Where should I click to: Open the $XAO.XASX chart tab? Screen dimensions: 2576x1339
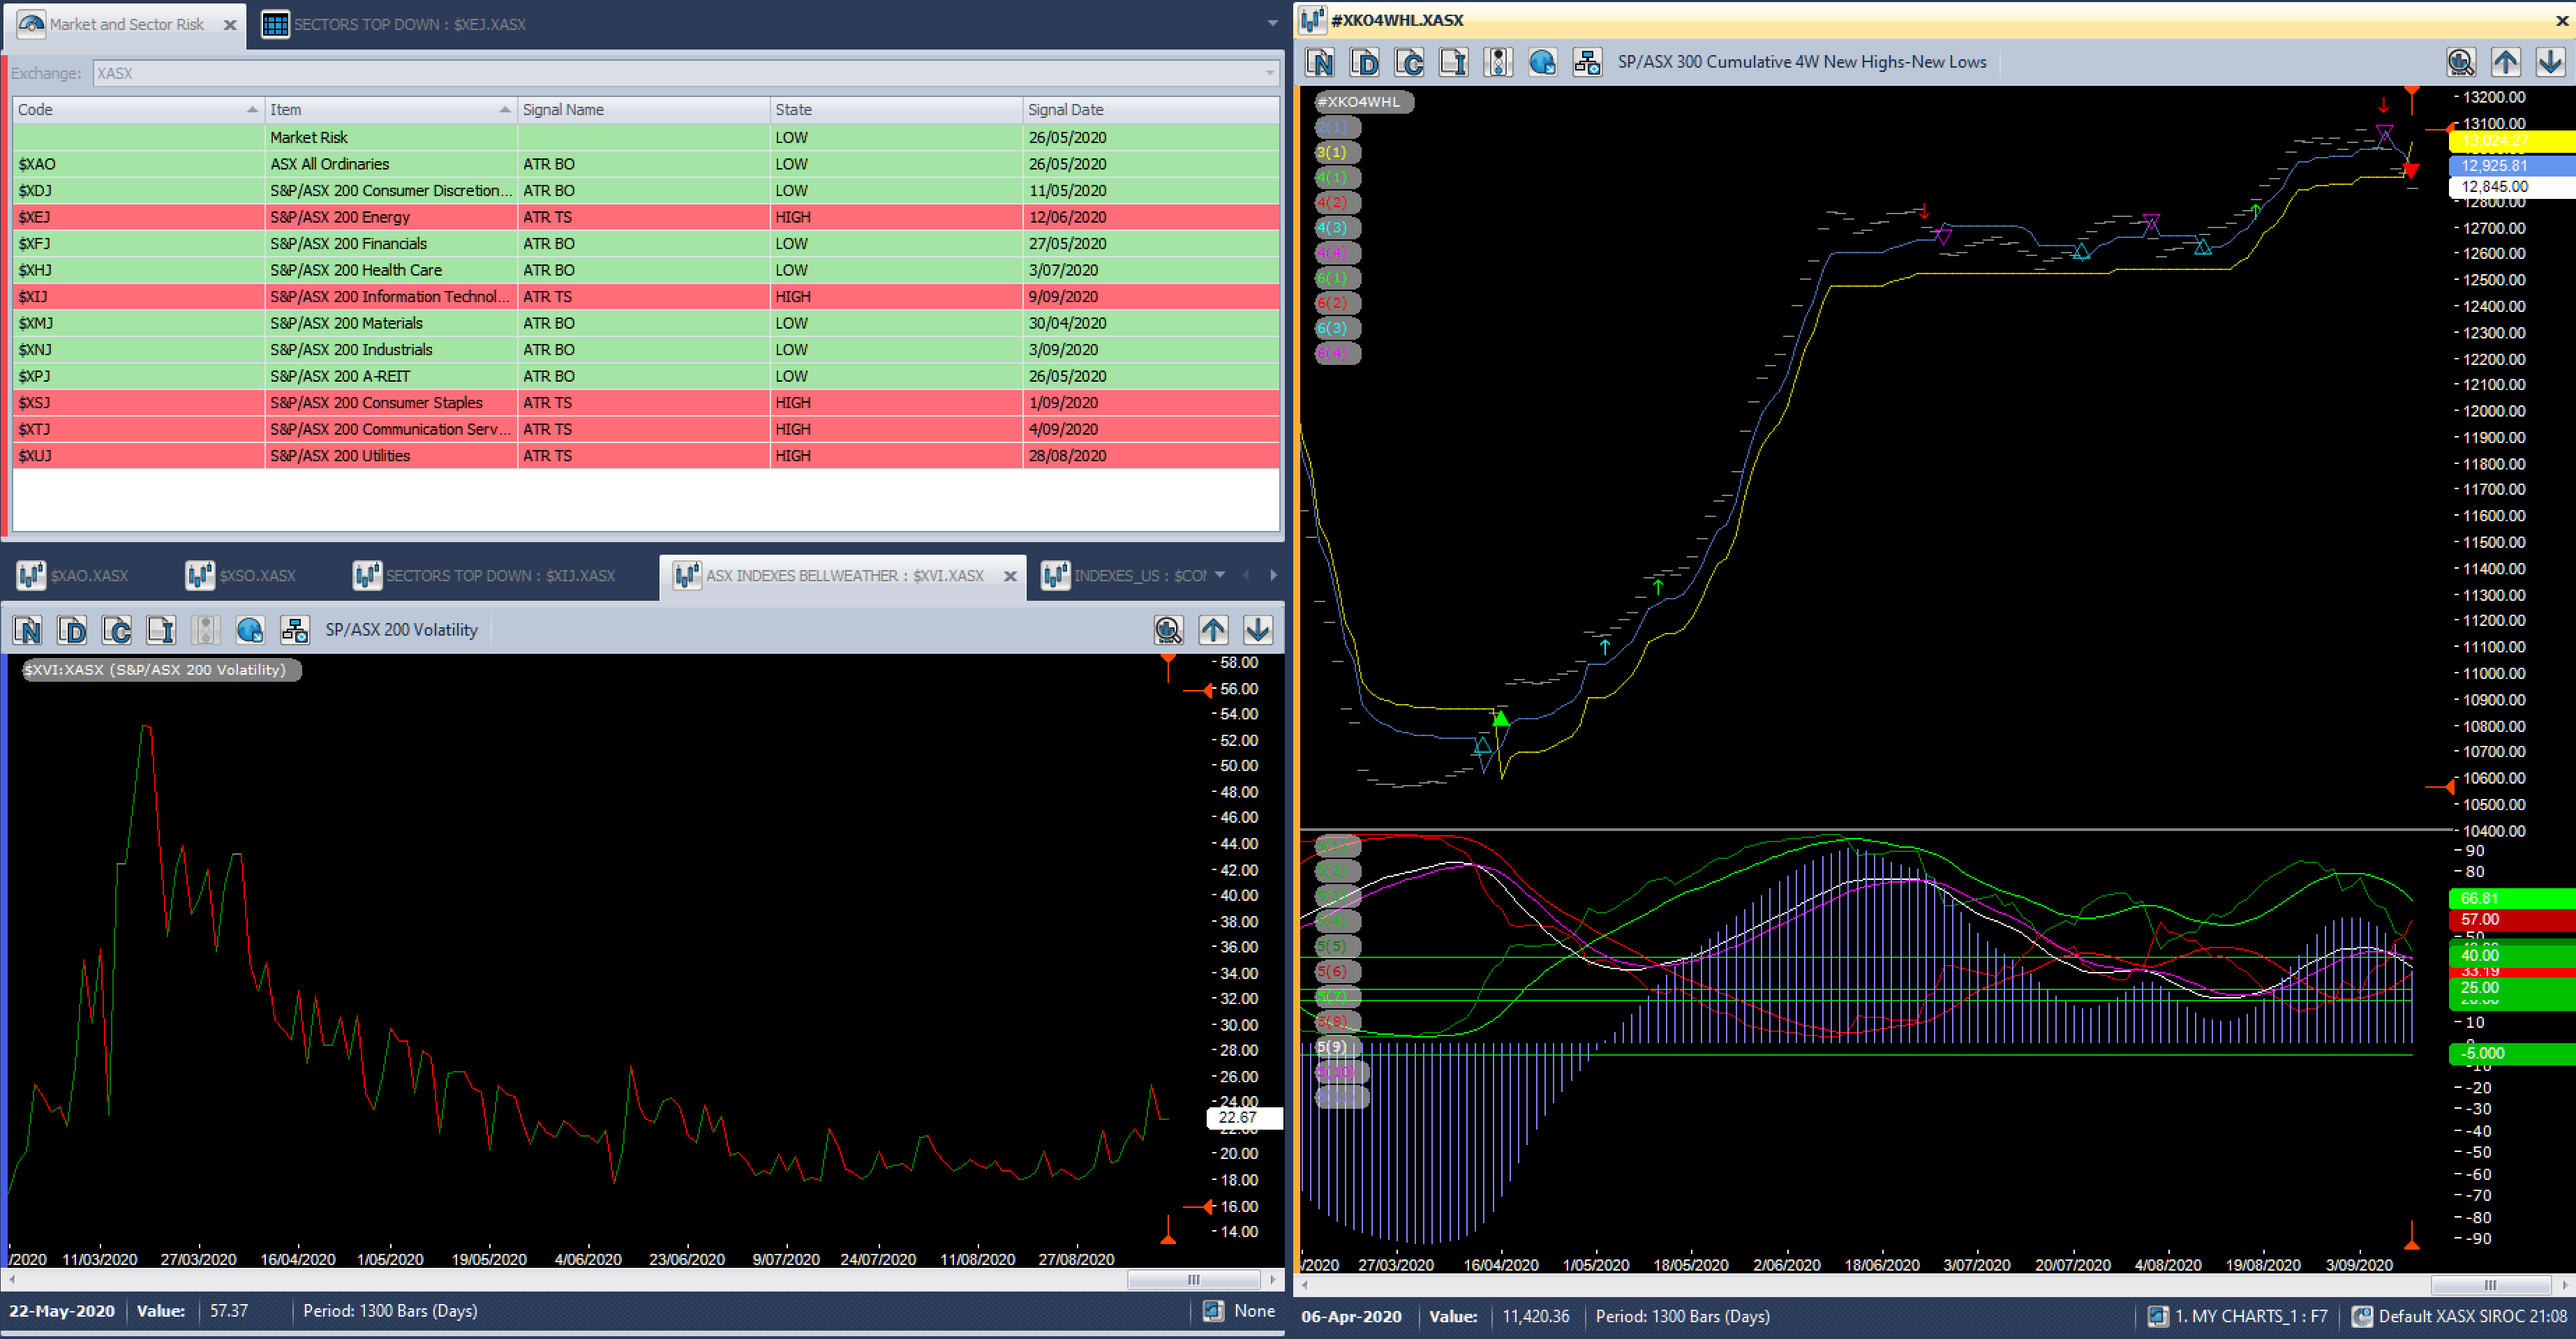(73, 575)
